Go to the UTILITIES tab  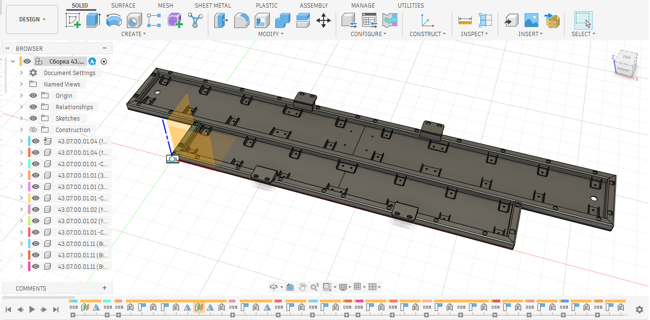(411, 6)
